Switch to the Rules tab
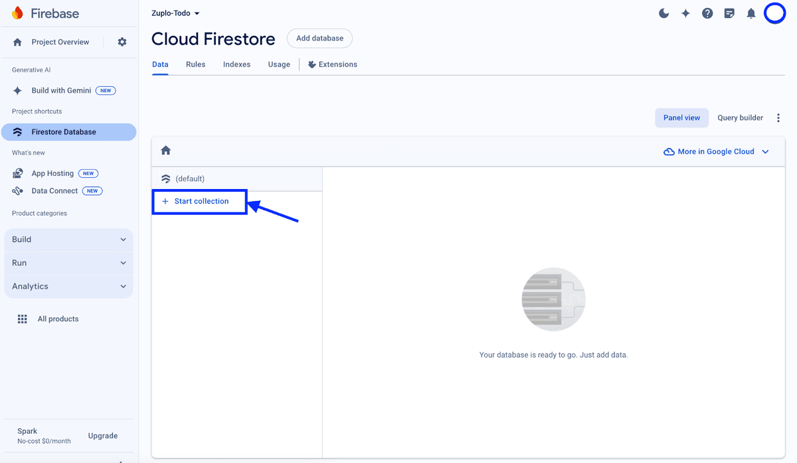Screen dimensions: 797x463 pyautogui.click(x=195, y=64)
